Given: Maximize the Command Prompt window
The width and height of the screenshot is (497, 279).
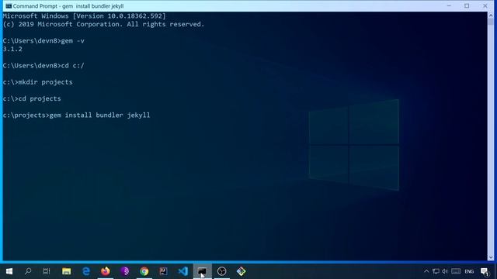Looking at the screenshot, I should tap(467, 6).
